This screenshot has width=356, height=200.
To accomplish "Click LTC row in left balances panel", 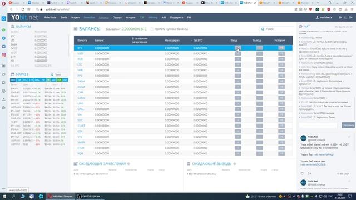I will 38,41.
